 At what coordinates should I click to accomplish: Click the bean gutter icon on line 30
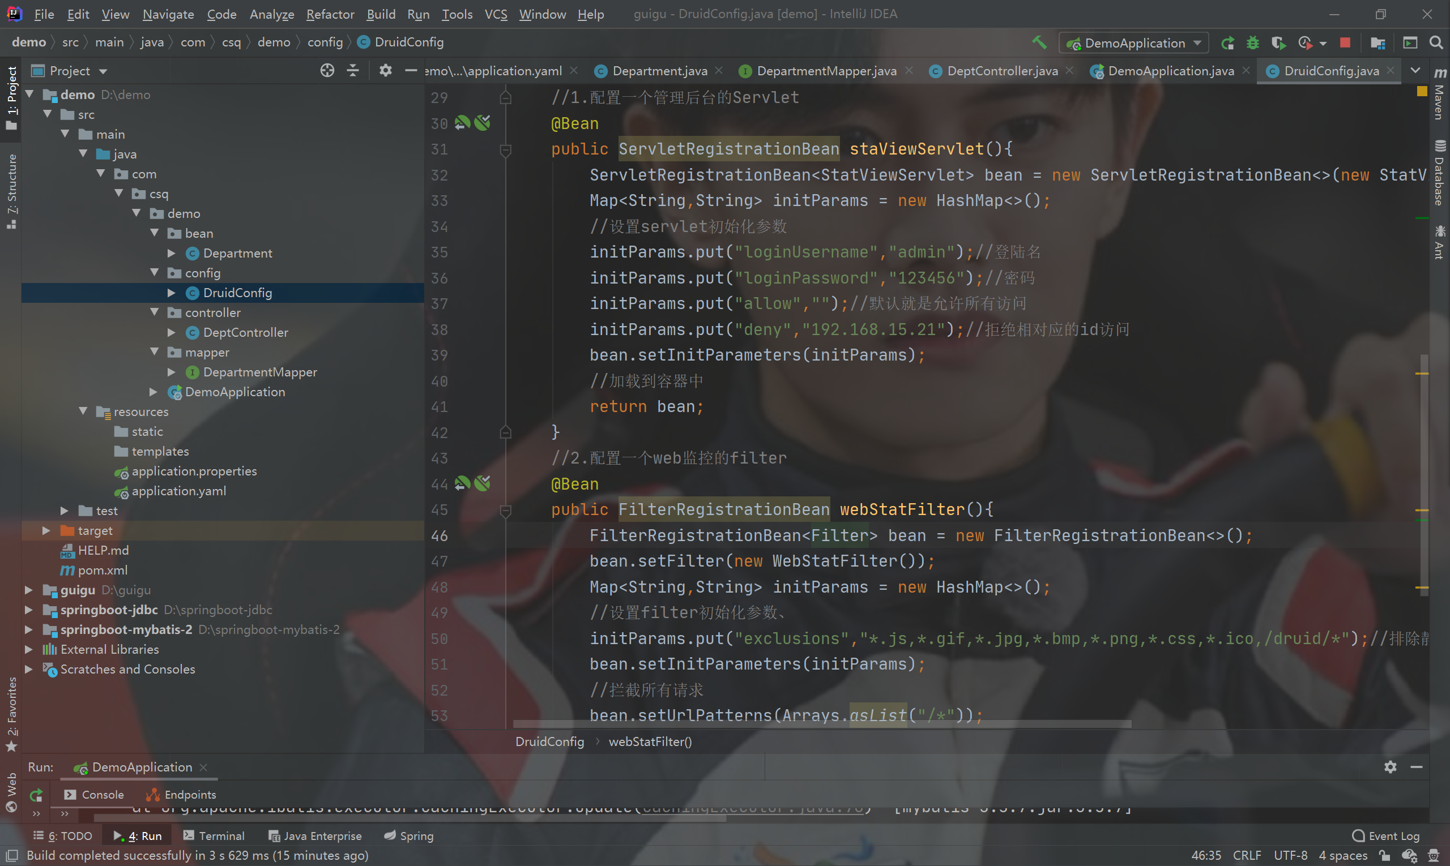point(463,123)
